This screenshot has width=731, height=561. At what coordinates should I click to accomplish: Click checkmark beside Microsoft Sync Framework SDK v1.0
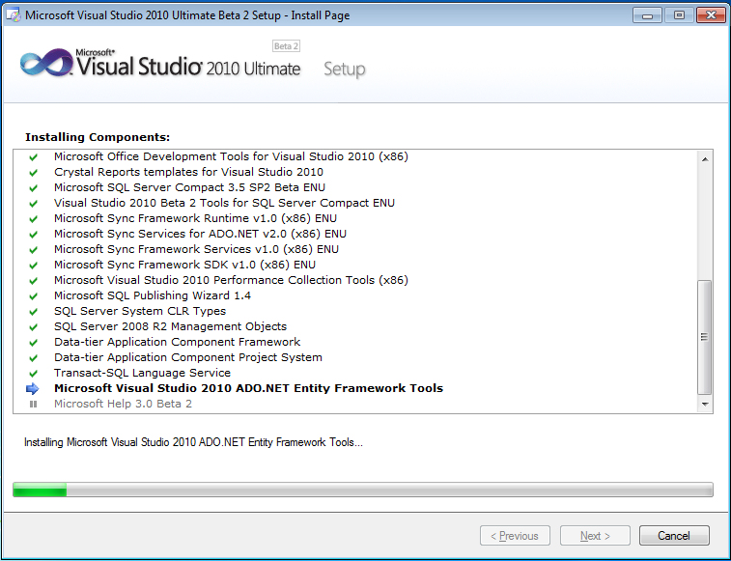pyautogui.click(x=33, y=265)
